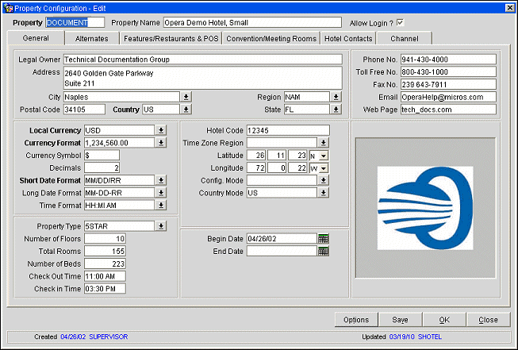The width and height of the screenshot is (518, 350).
Task: Close the Property Configuration window
Action: point(509,7)
